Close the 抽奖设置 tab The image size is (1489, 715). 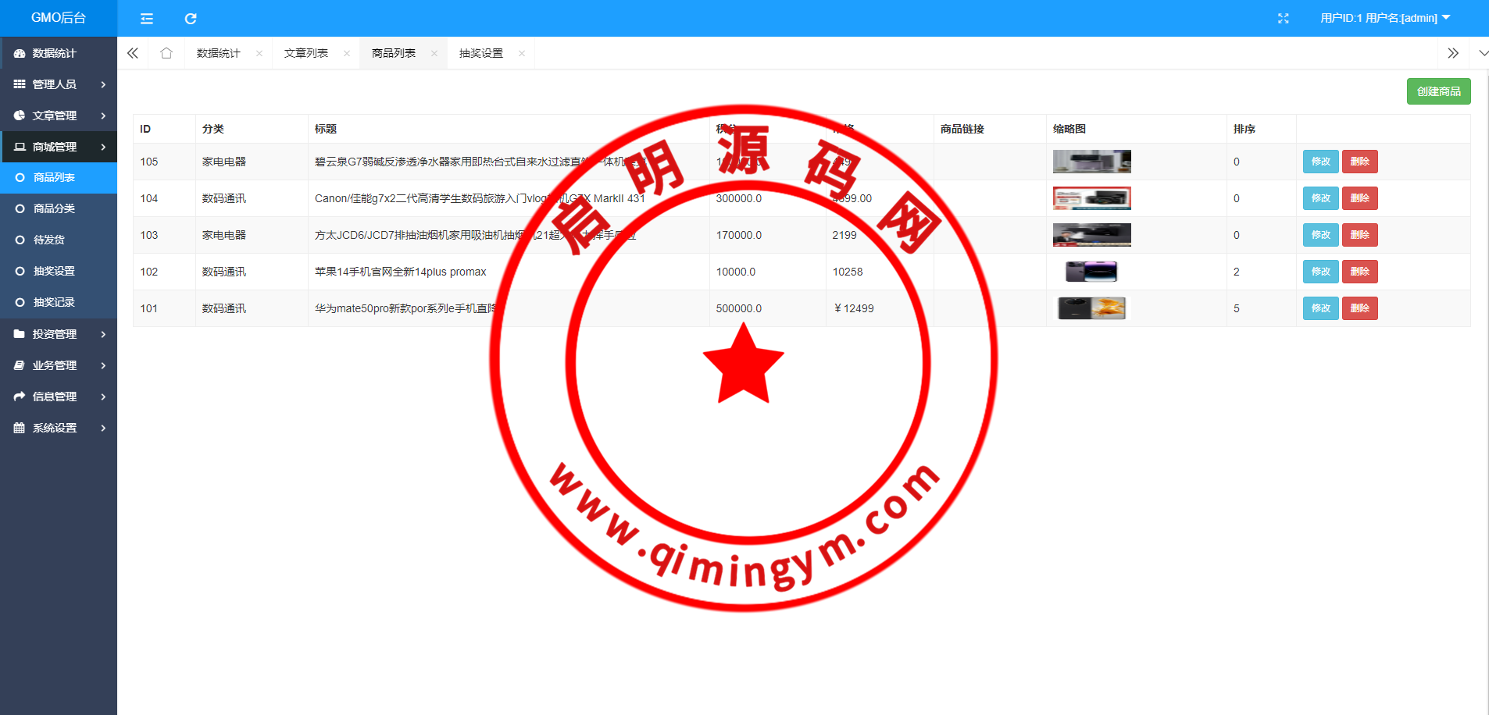click(x=522, y=54)
